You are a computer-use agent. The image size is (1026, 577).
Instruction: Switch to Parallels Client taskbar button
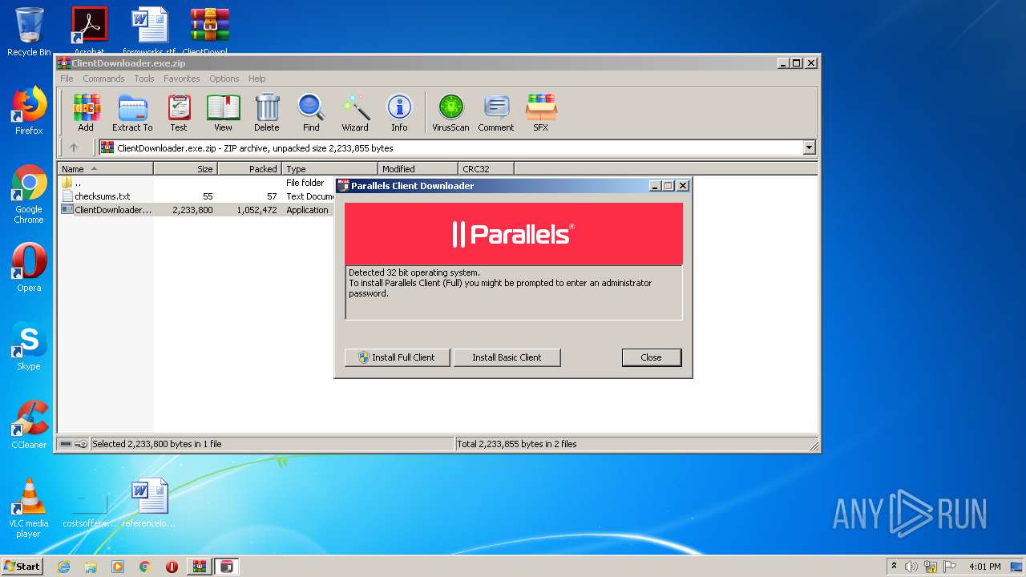[227, 567]
